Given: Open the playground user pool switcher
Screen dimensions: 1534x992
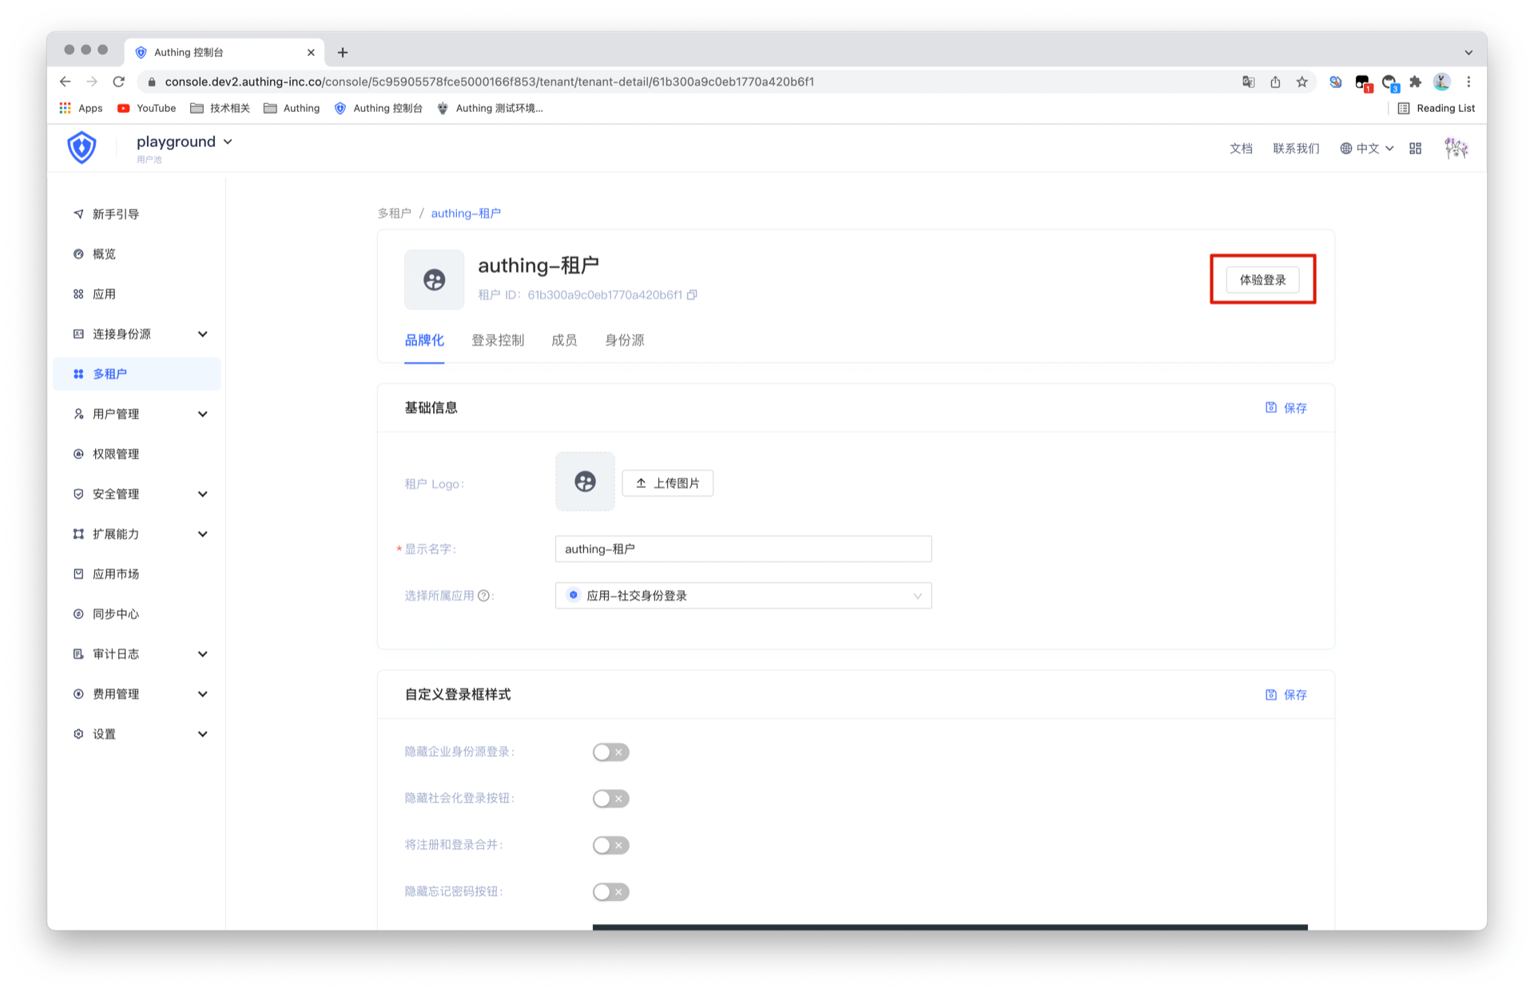Looking at the screenshot, I should click(184, 142).
